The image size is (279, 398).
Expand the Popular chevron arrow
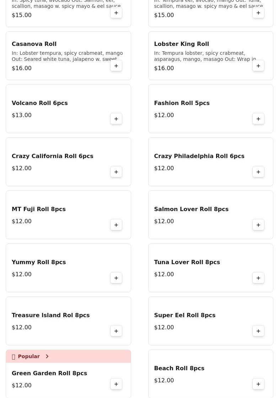coord(47,356)
